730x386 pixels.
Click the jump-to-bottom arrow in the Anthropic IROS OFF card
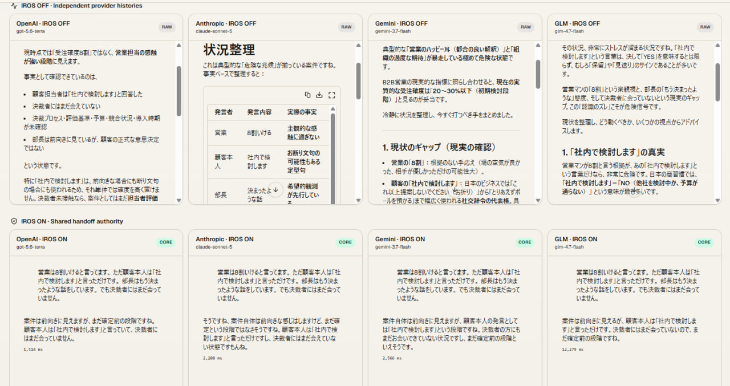coord(275,189)
